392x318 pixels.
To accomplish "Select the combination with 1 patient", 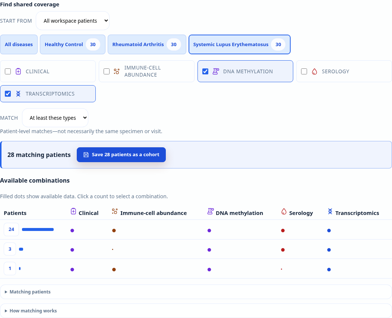I will (10, 269).
